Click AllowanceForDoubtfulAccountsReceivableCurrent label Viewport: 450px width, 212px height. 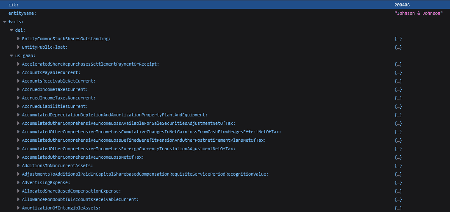point(81,199)
